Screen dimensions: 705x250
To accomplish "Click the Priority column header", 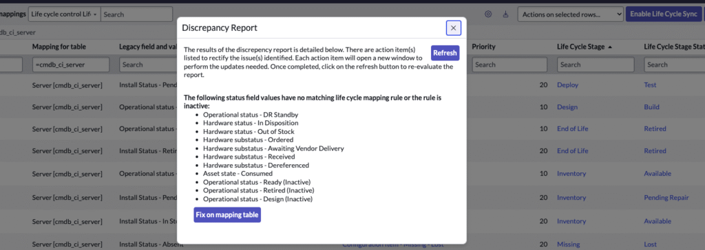I will click(484, 47).
